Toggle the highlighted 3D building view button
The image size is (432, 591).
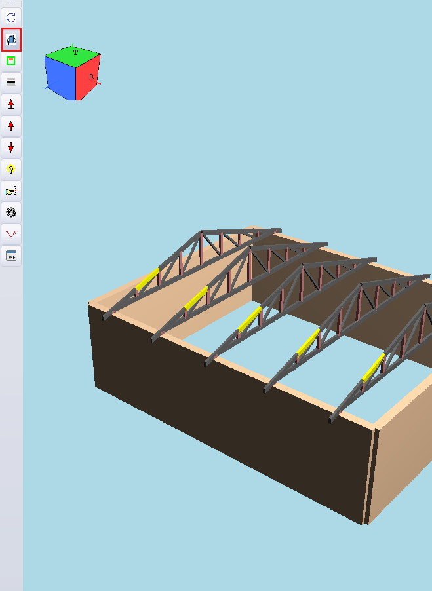click(x=11, y=39)
